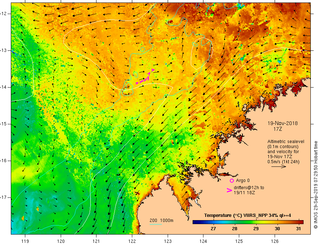Click longitude axis label 125

(239, 241)
